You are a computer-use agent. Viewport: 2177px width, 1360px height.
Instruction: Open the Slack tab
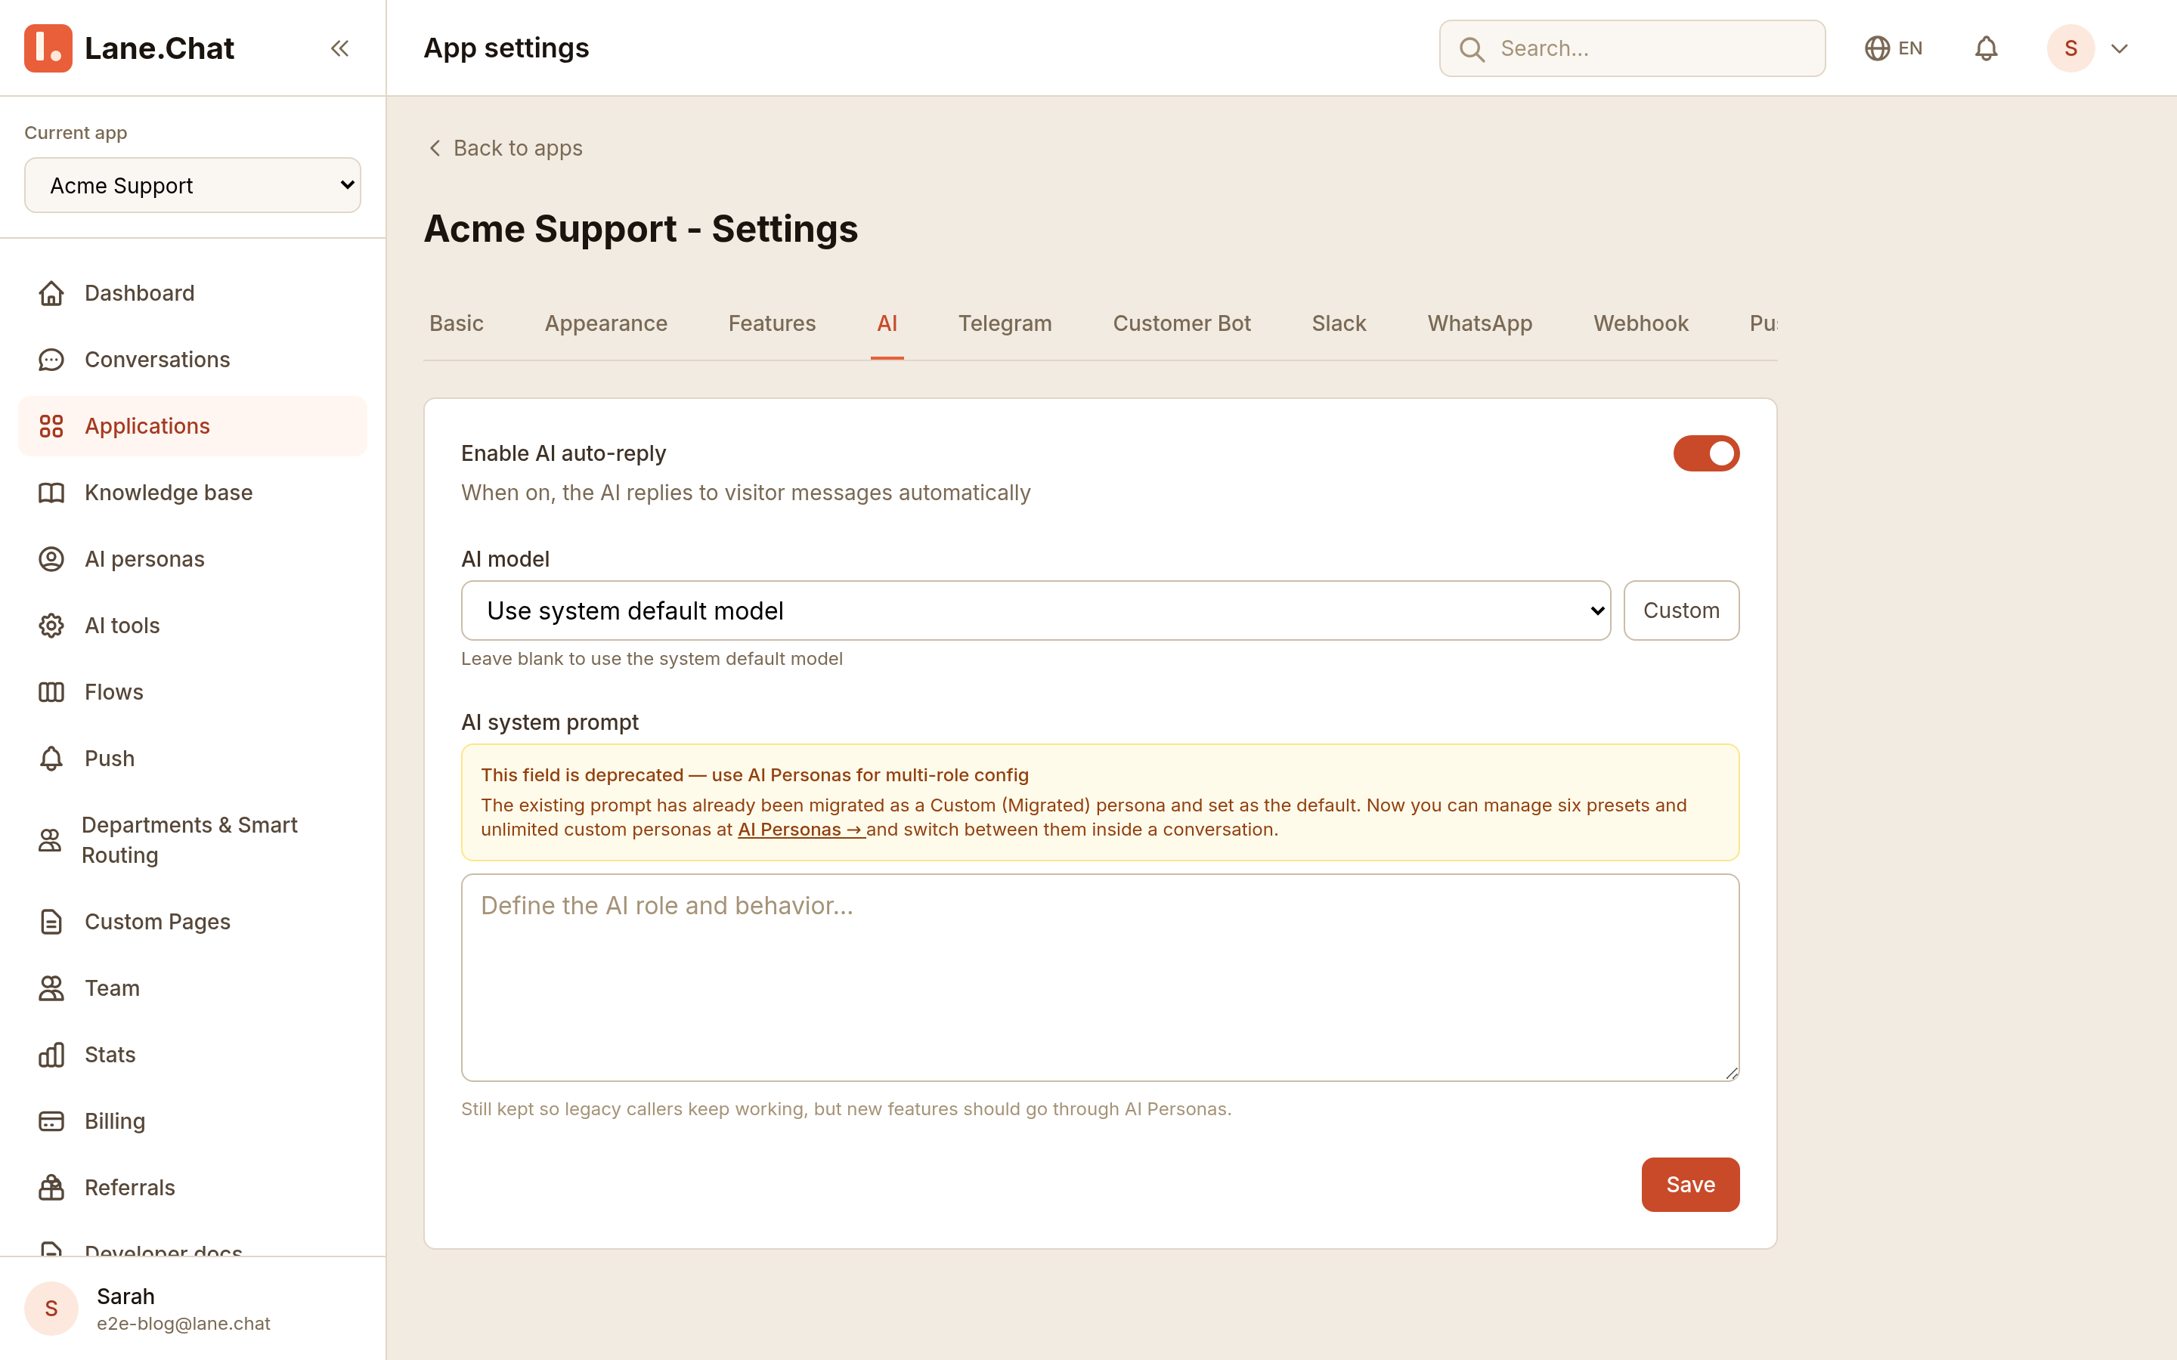(1339, 324)
